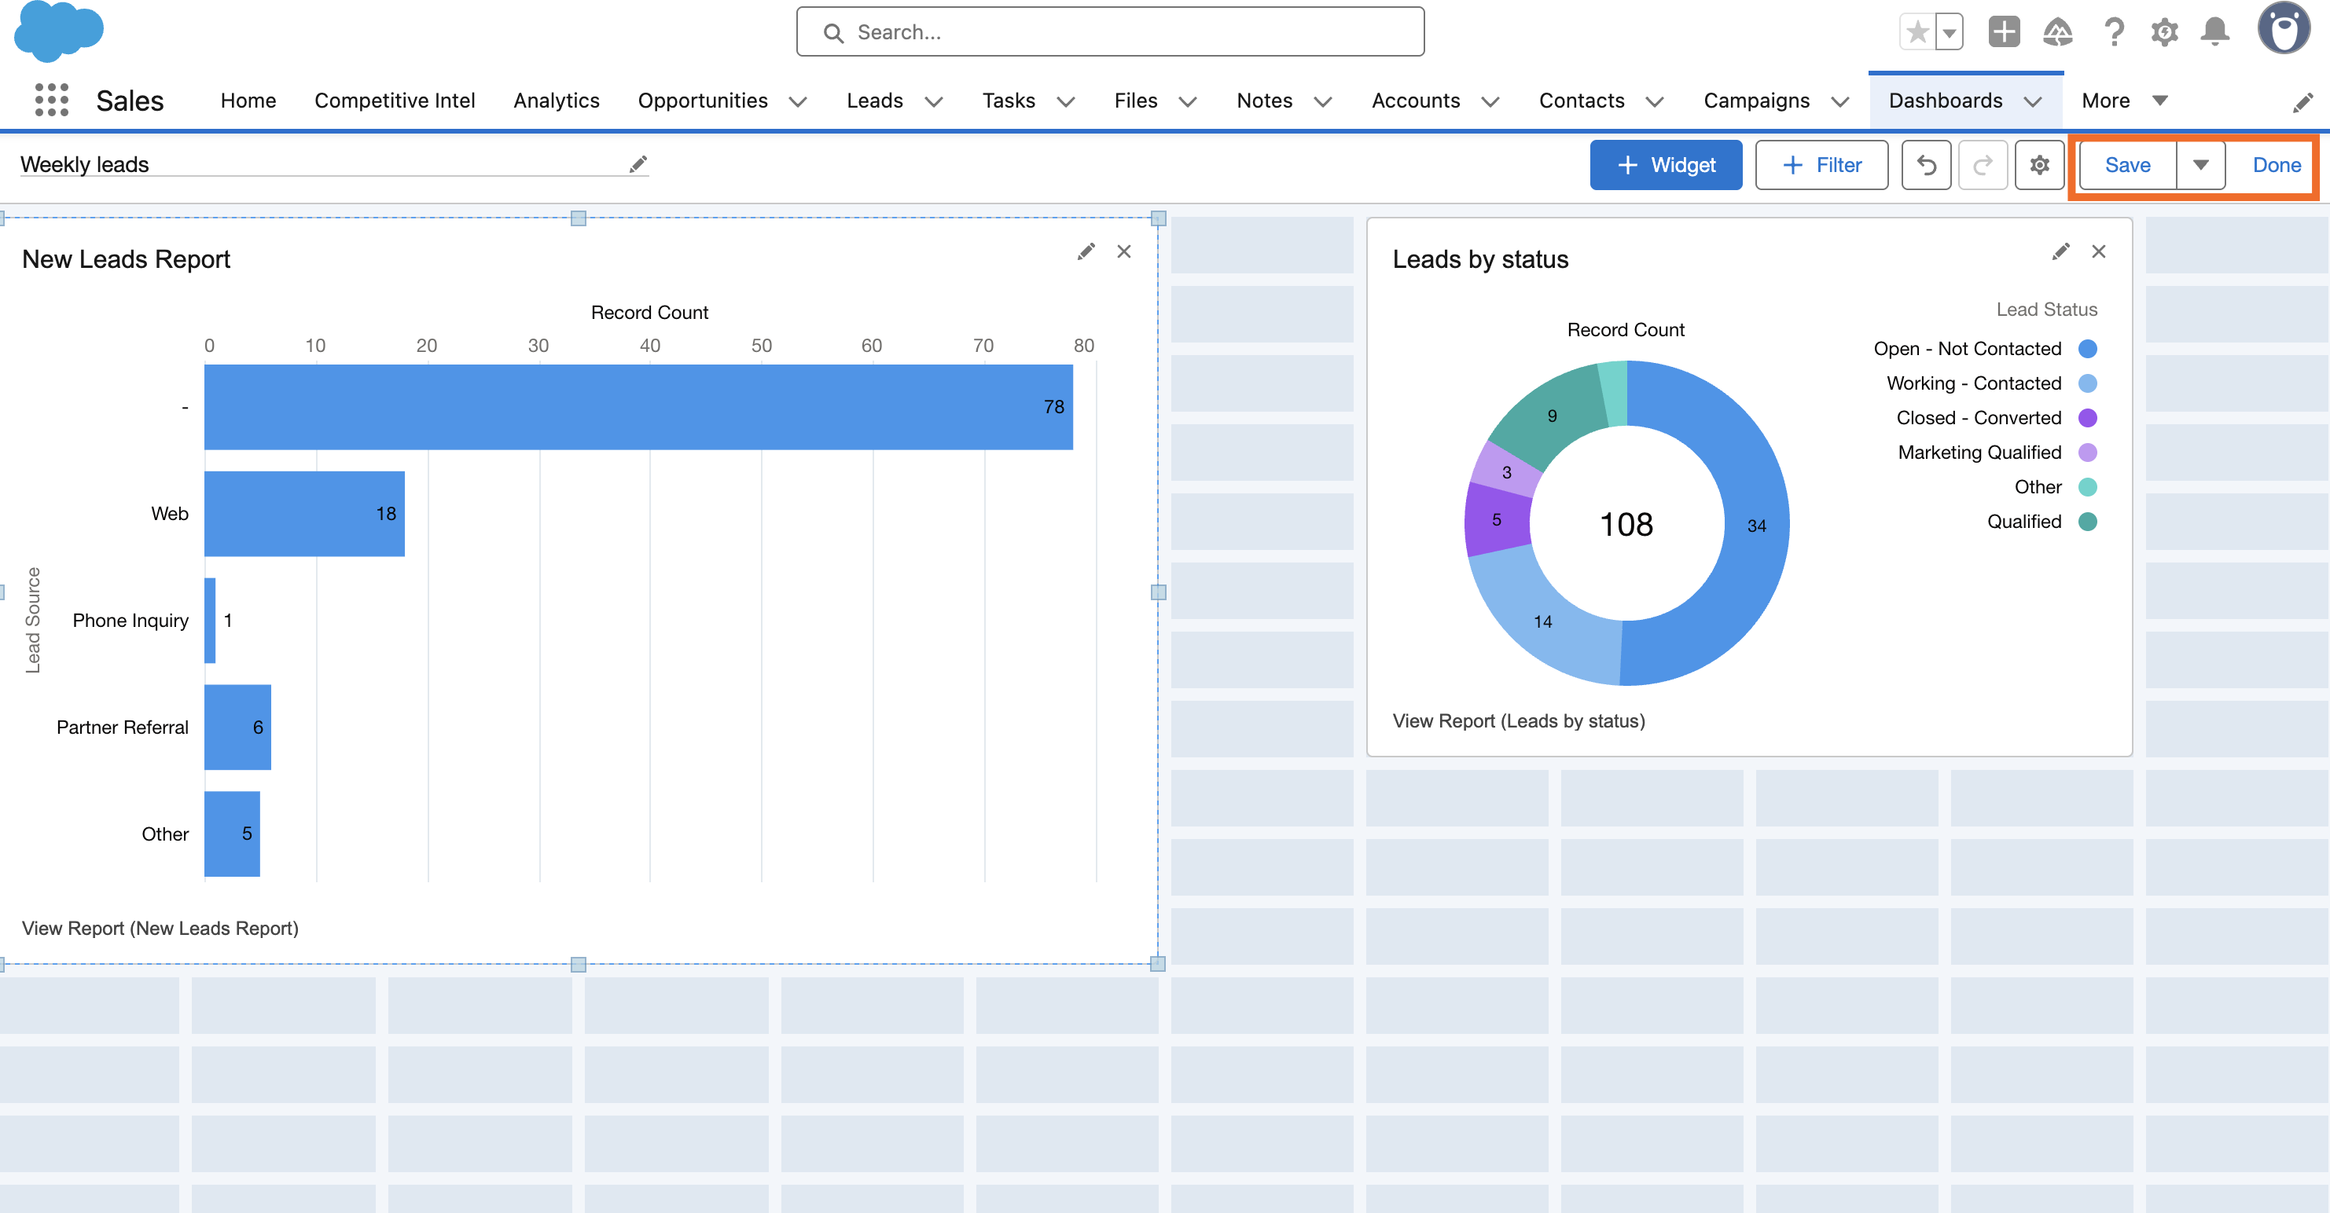Click the teal Qualified legend swatch
Image resolution: width=2330 pixels, height=1213 pixels.
(2086, 522)
